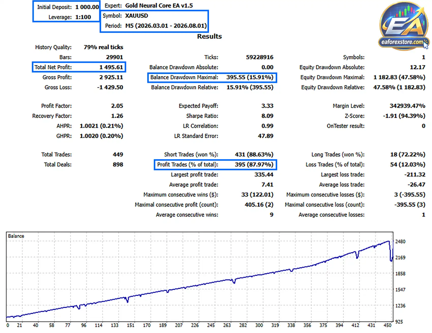The width and height of the screenshot is (432, 333).
Task: Select Equity Drawdown Relative value 47.58% (1 182.83)
Action: tap(399, 87)
